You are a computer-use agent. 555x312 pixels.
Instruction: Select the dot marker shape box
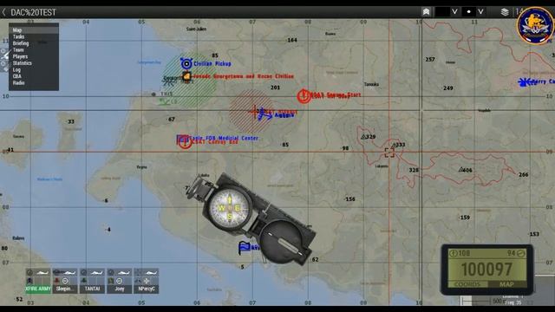click(468, 11)
